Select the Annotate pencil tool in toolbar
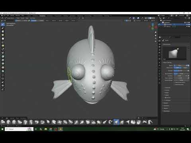Screen dimensions: 191x143 click(3, 90)
